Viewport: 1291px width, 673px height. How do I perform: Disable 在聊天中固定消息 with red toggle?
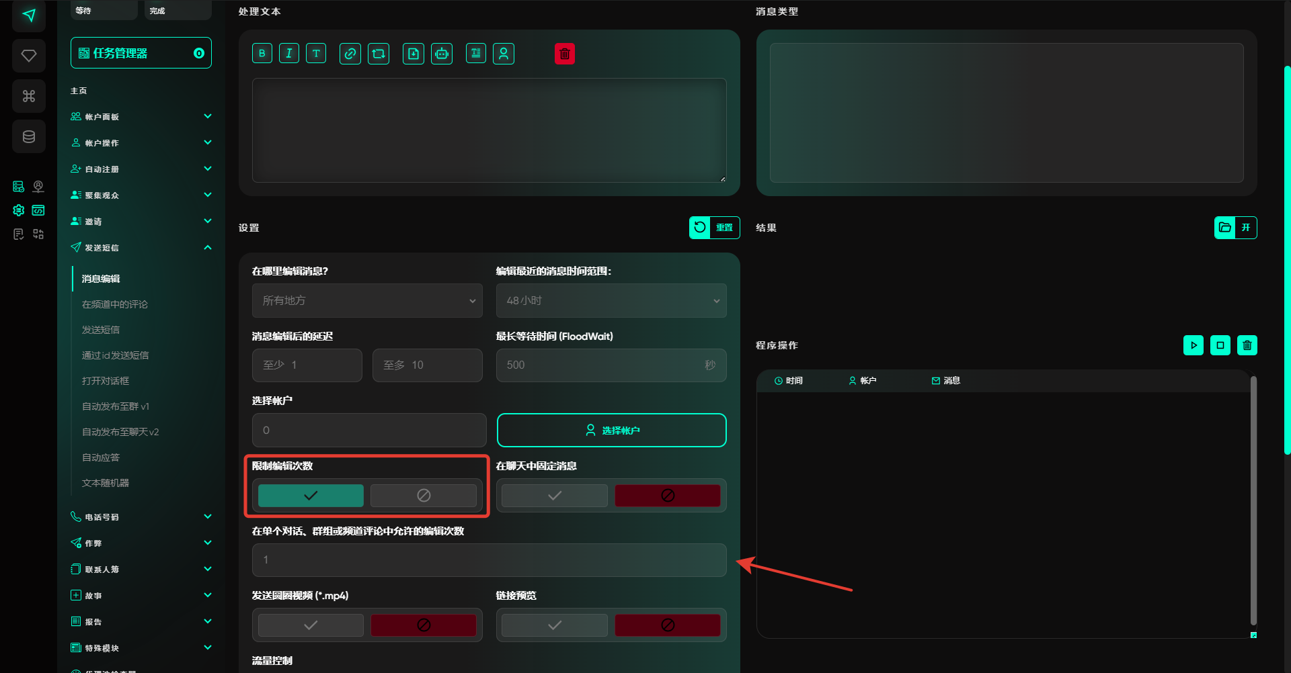tap(667, 496)
